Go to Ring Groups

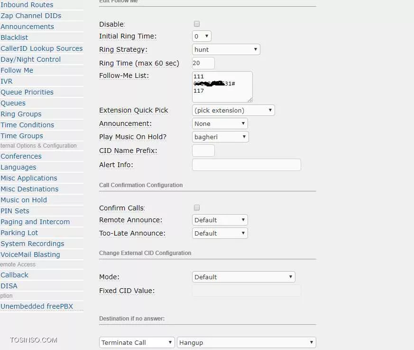tap(21, 114)
